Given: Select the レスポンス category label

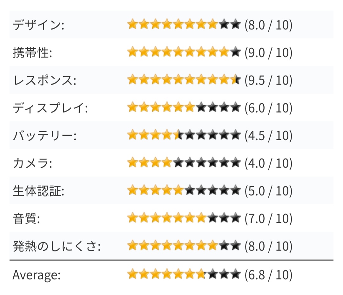Looking at the screenshot, I should pos(44,80).
